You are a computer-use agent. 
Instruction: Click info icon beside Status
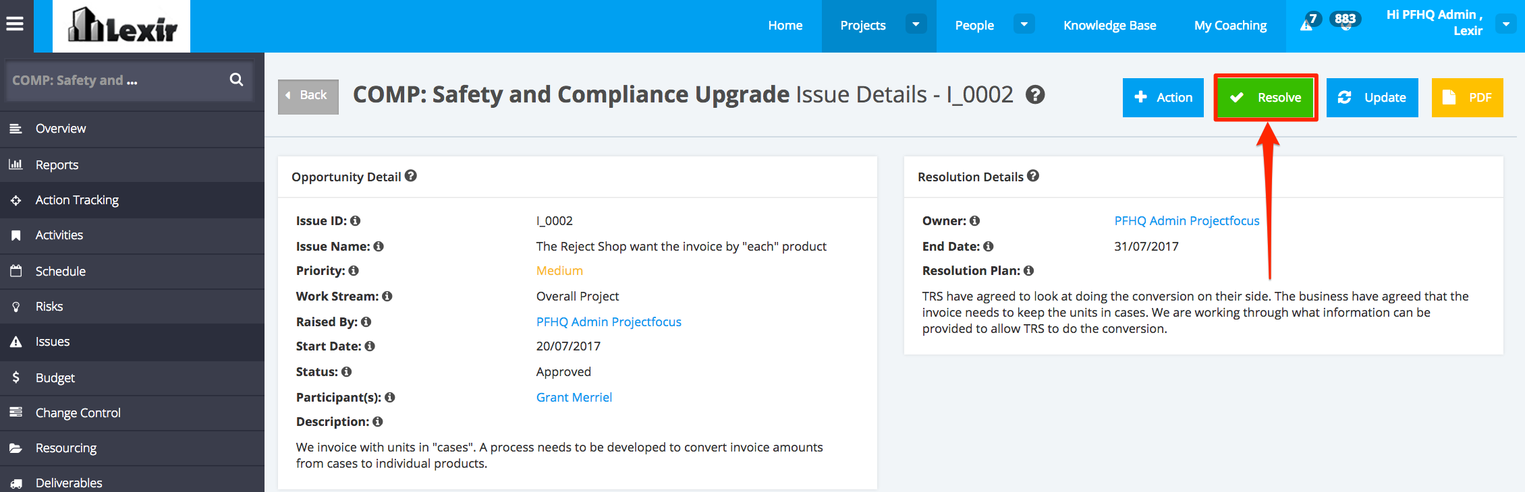pyautogui.click(x=347, y=371)
